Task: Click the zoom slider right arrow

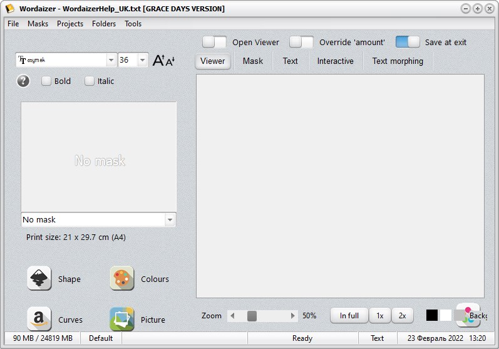Action: 293,316
